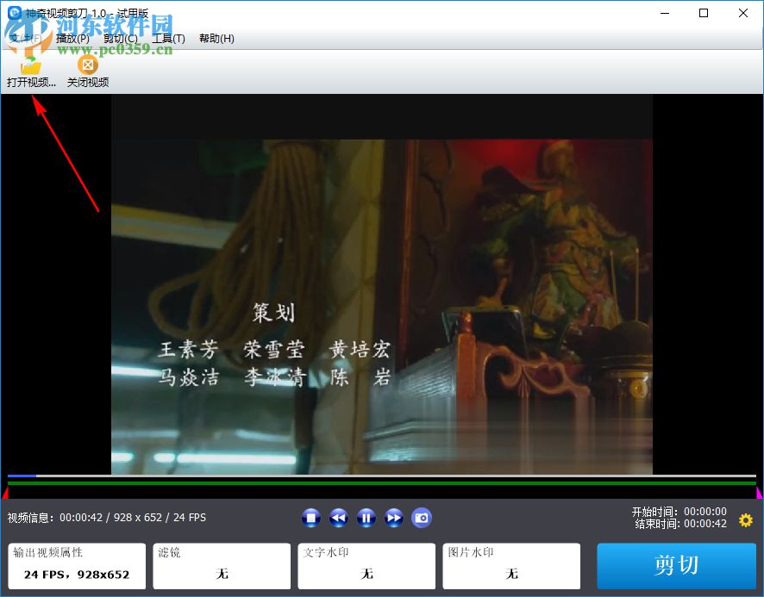Open the 播放(P) menu
764x597 pixels.
point(72,39)
